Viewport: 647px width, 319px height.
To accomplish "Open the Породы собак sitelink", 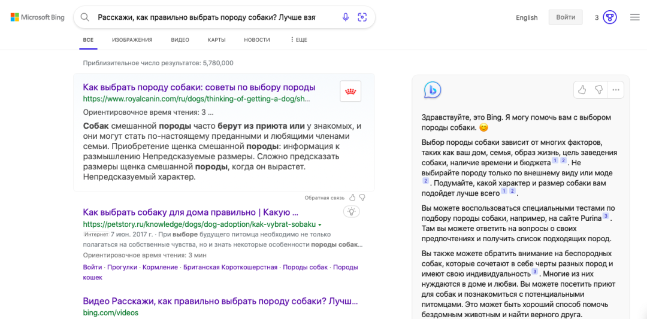I will (306, 267).
